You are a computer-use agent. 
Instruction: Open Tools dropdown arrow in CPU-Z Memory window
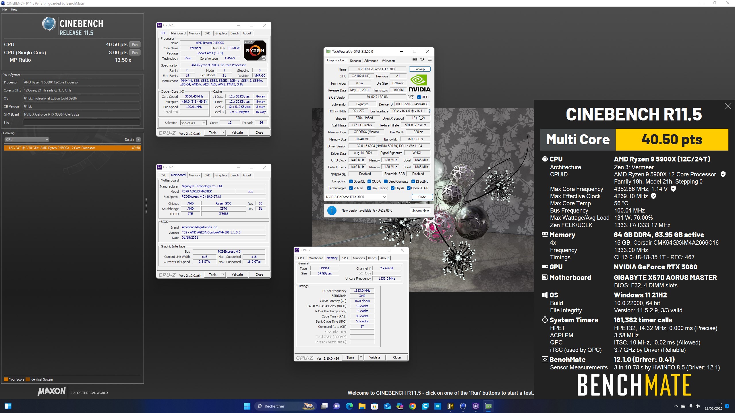tap(361, 357)
